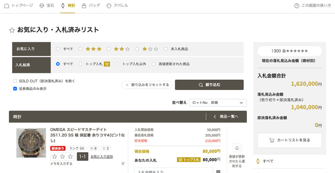The height and width of the screenshot is (173, 335).
Task: Go back via 商品一覧へ chevron
Action: (215, 117)
